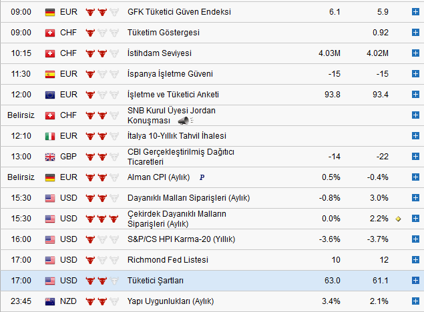Click the New Zealand flag beside NZD

[49, 301]
